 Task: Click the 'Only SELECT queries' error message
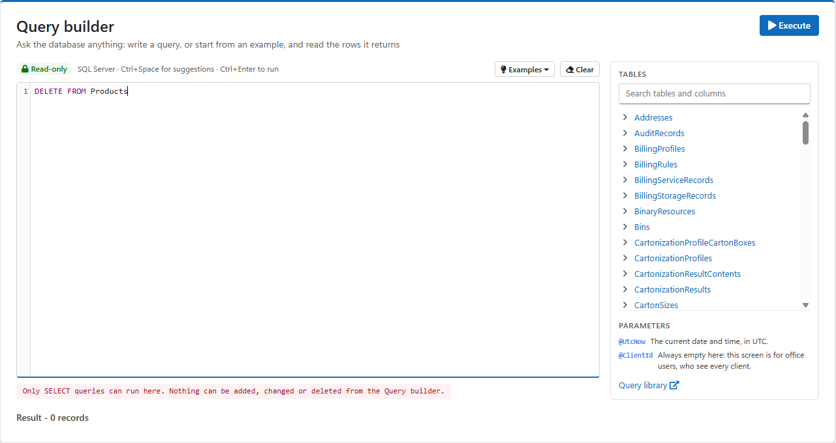(x=233, y=392)
